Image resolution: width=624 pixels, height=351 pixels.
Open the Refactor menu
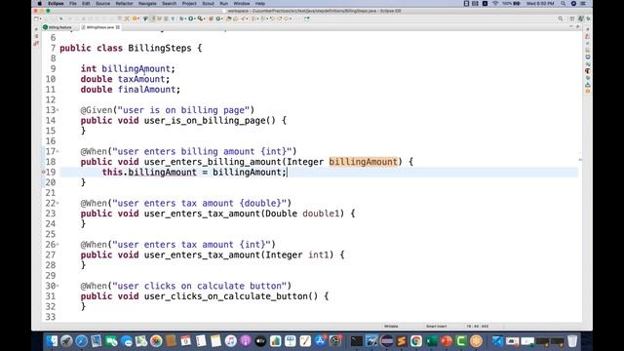click(x=124, y=3)
